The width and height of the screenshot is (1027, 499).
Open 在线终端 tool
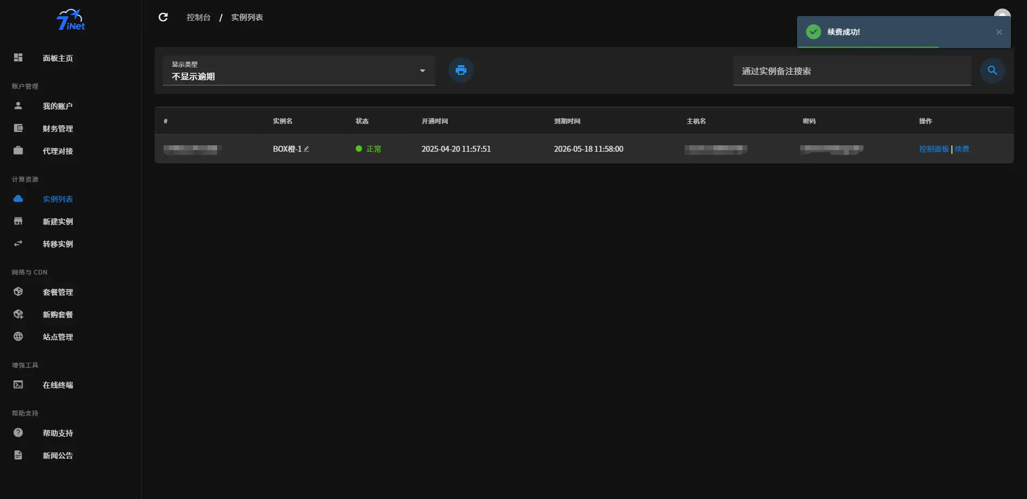(58, 385)
